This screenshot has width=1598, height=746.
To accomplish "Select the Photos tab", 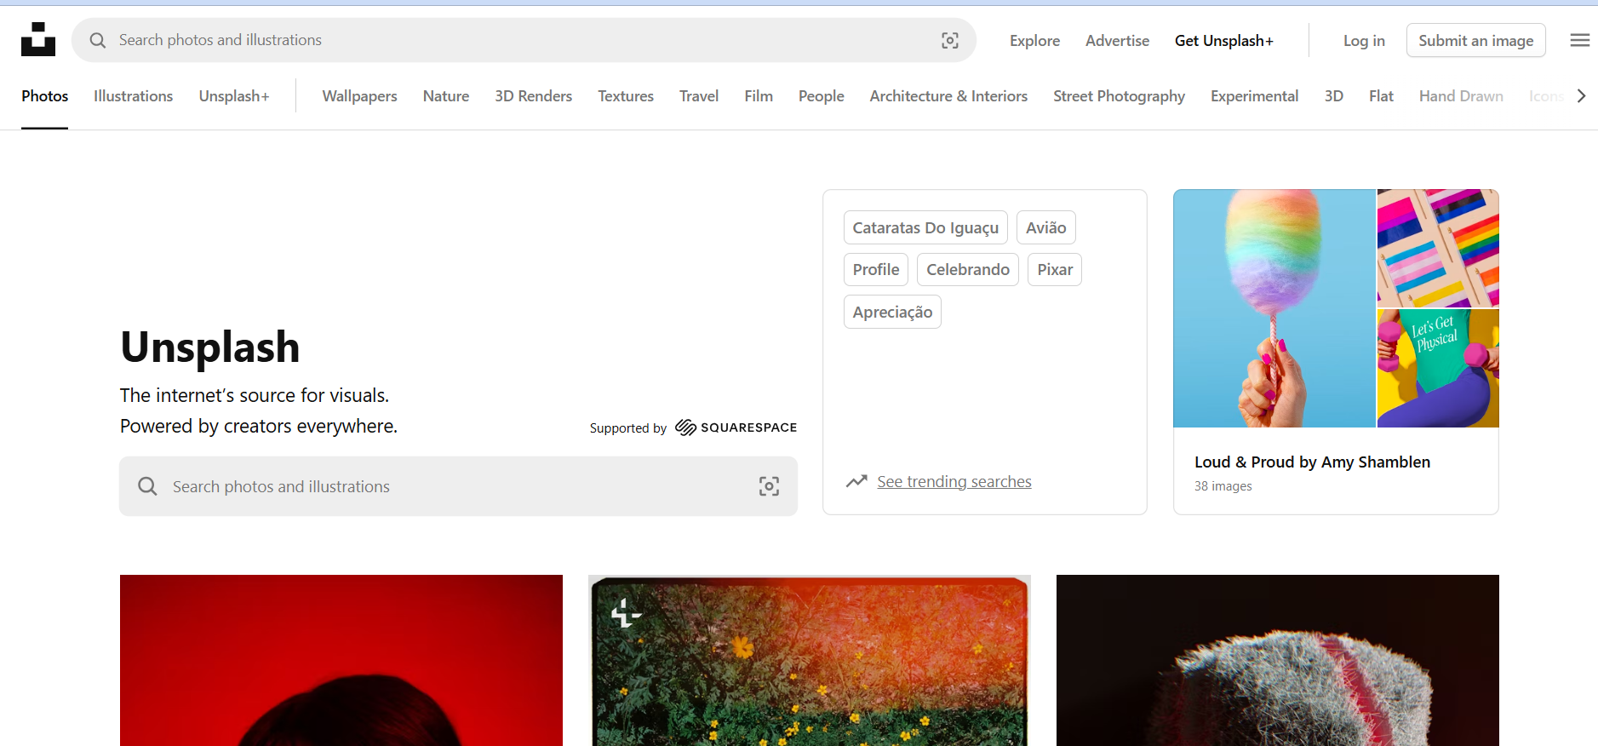I will point(45,96).
